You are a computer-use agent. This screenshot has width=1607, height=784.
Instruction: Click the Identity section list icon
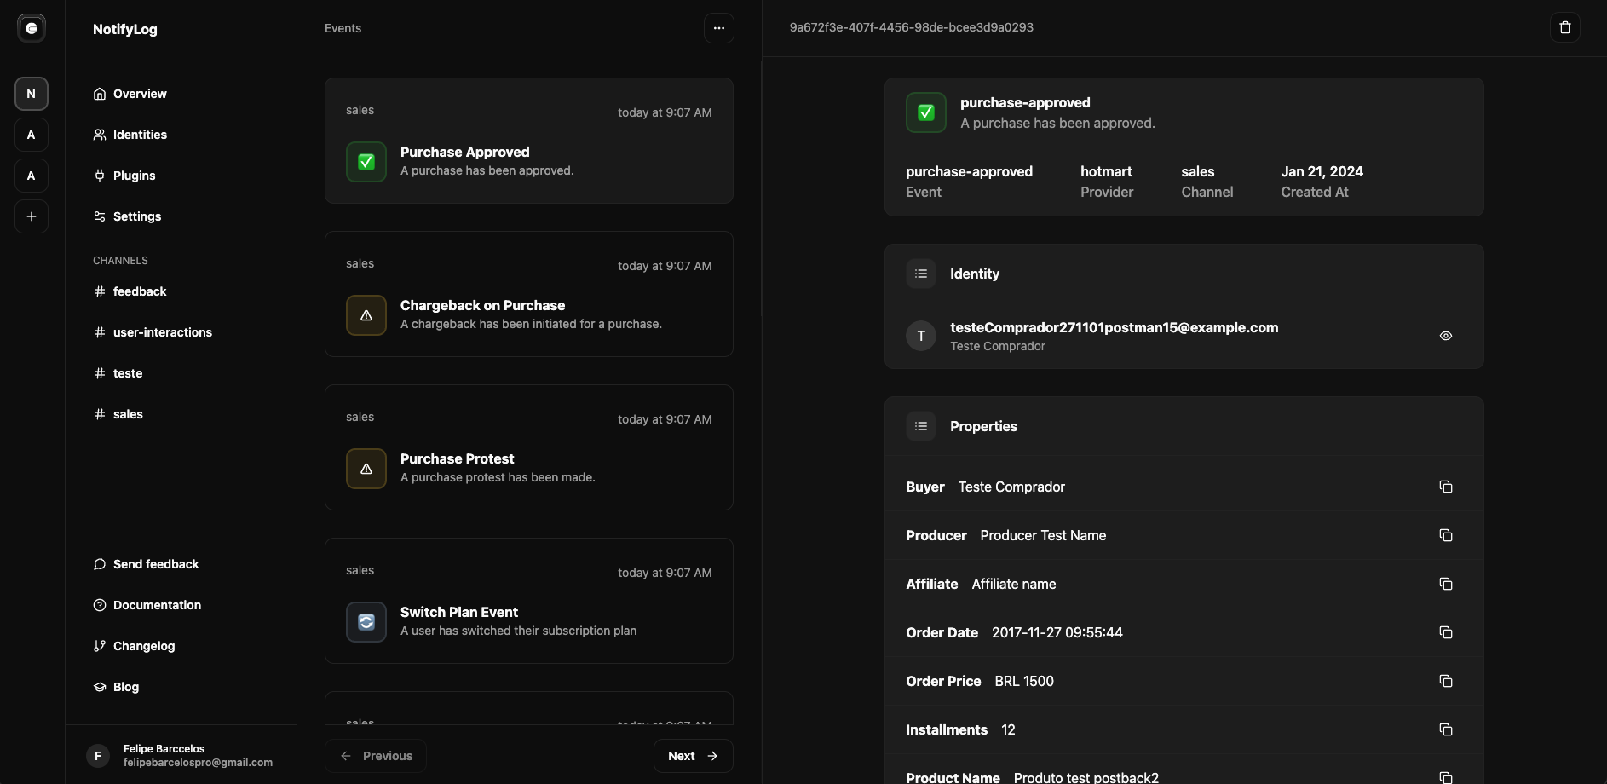tap(921, 274)
